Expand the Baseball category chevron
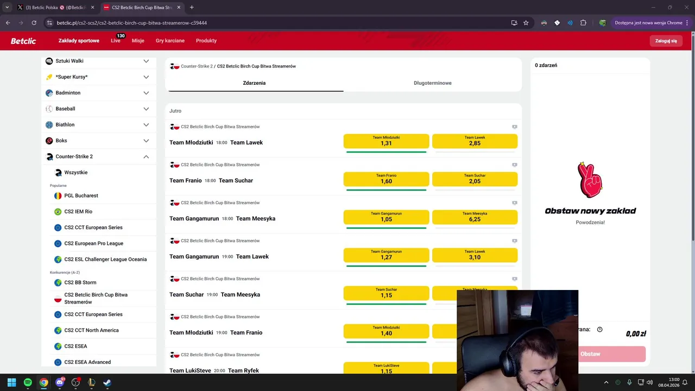This screenshot has height=391, width=695. [146, 109]
